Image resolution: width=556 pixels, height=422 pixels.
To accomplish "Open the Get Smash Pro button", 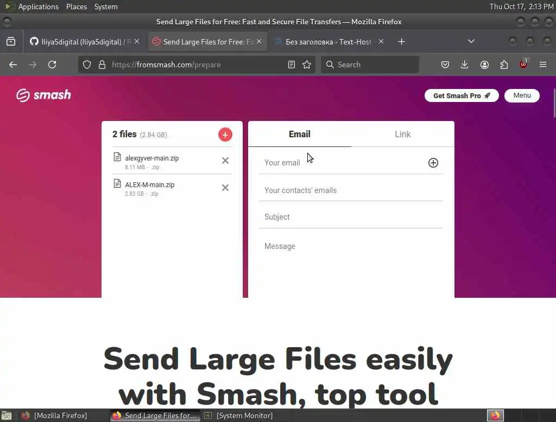I will 462,95.
